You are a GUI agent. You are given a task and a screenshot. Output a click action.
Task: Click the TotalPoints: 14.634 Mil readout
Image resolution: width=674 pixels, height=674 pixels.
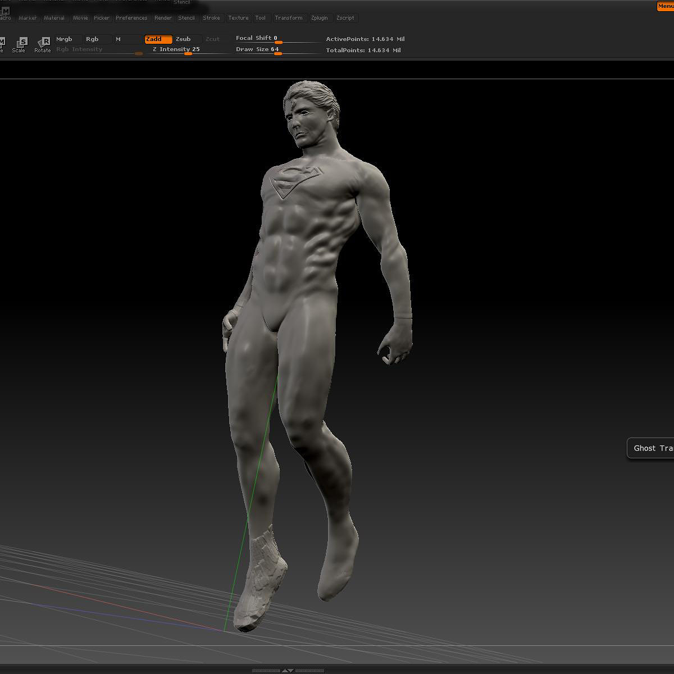(363, 50)
